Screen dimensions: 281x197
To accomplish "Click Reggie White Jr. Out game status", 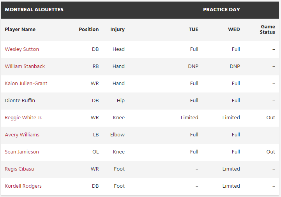I will [x=270, y=118].
